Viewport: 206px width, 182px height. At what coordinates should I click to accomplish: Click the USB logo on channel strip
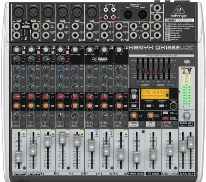tap(99, 59)
